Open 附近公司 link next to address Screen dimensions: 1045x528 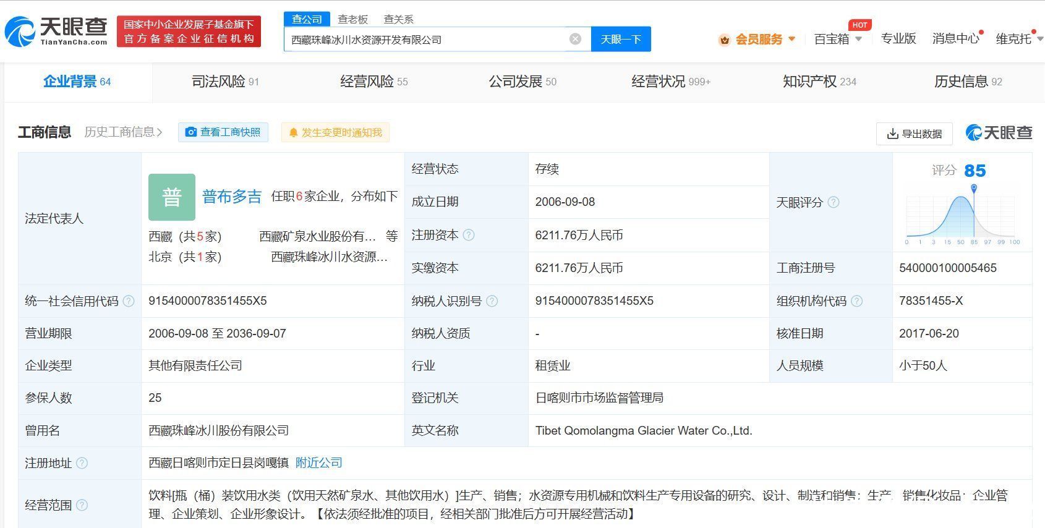319,462
